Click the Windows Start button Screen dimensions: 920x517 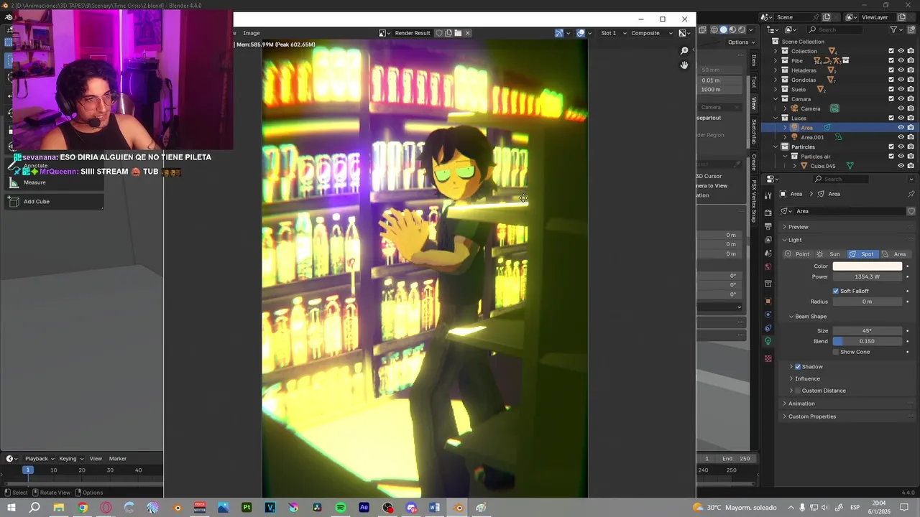[x=11, y=508]
